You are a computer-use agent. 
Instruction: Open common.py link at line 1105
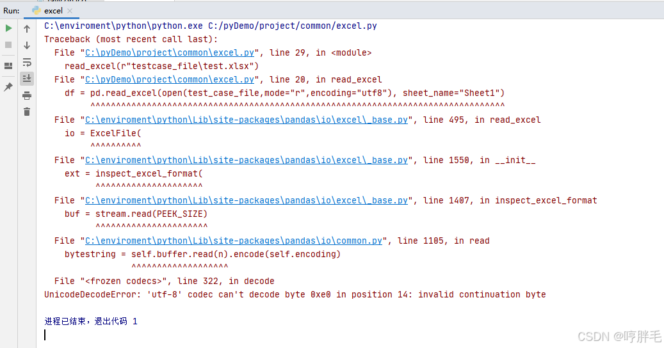pos(234,241)
